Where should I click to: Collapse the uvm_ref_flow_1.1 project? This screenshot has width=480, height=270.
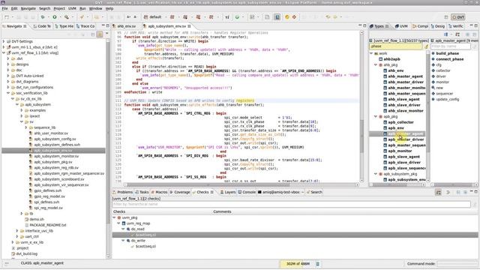[x=4, y=53]
